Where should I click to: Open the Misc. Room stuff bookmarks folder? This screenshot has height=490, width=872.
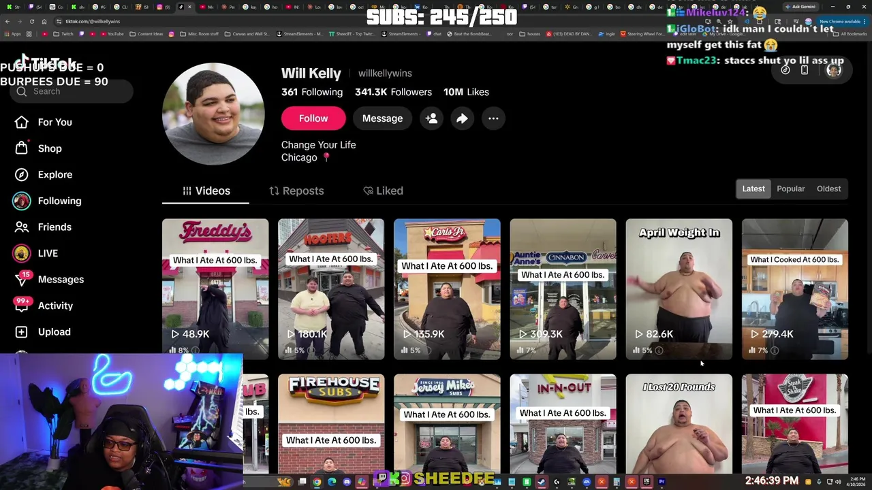(200, 34)
